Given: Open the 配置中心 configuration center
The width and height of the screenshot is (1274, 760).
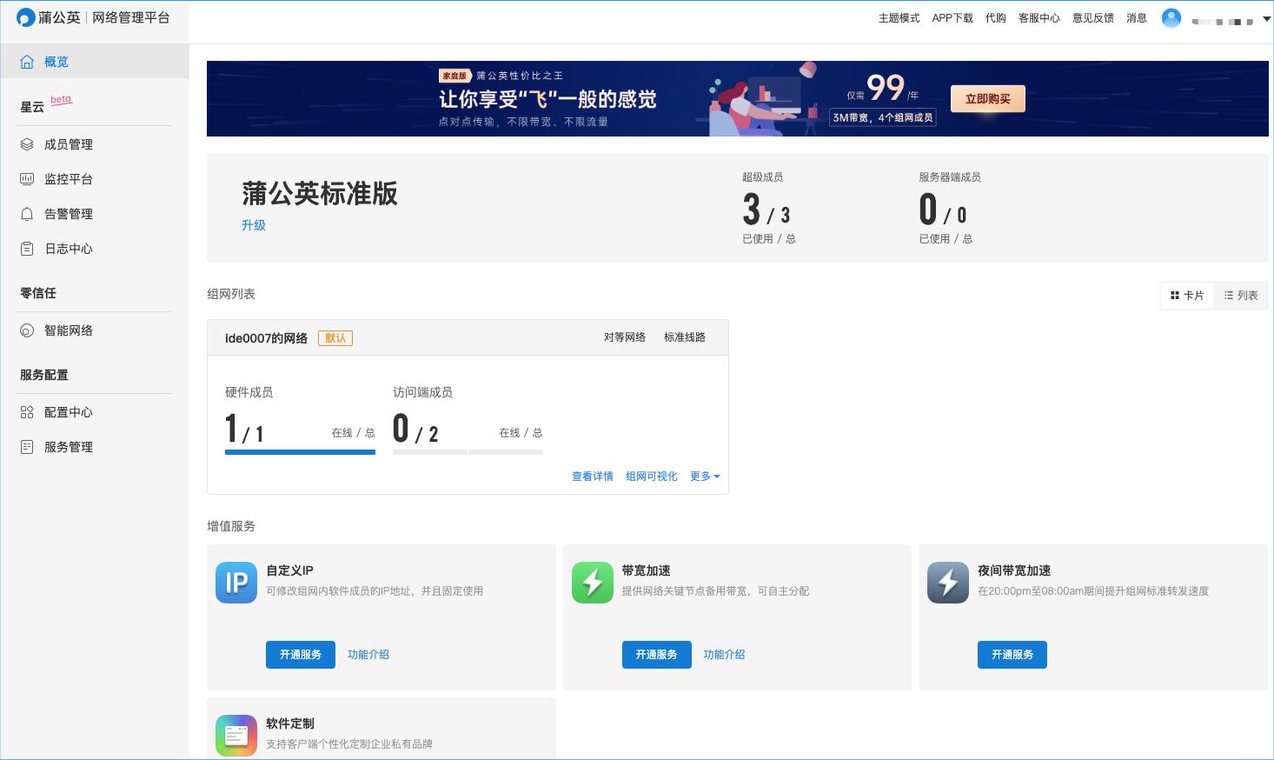Looking at the screenshot, I should (x=68, y=412).
